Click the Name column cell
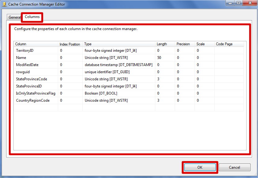This screenshot has width=258, height=178. tap(21, 57)
